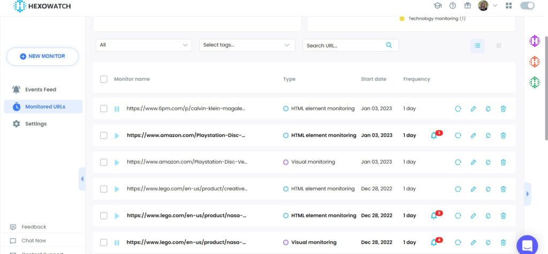Click the search magnifier icon
Image resolution: width=548 pixels, height=254 pixels.
(x=389, y=45)
